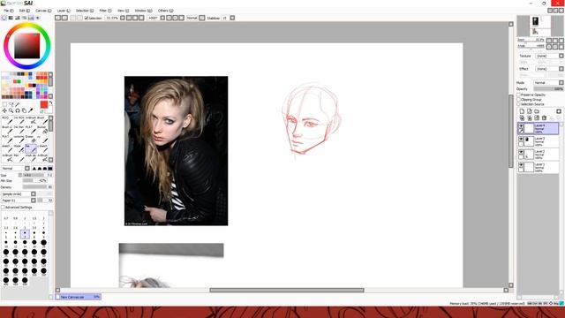Select the New Canvas document tab

coord(78,297)
